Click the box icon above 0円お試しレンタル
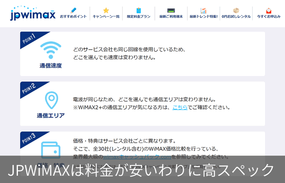The width and height of the screenshot is (285, 183). [236, 10]
